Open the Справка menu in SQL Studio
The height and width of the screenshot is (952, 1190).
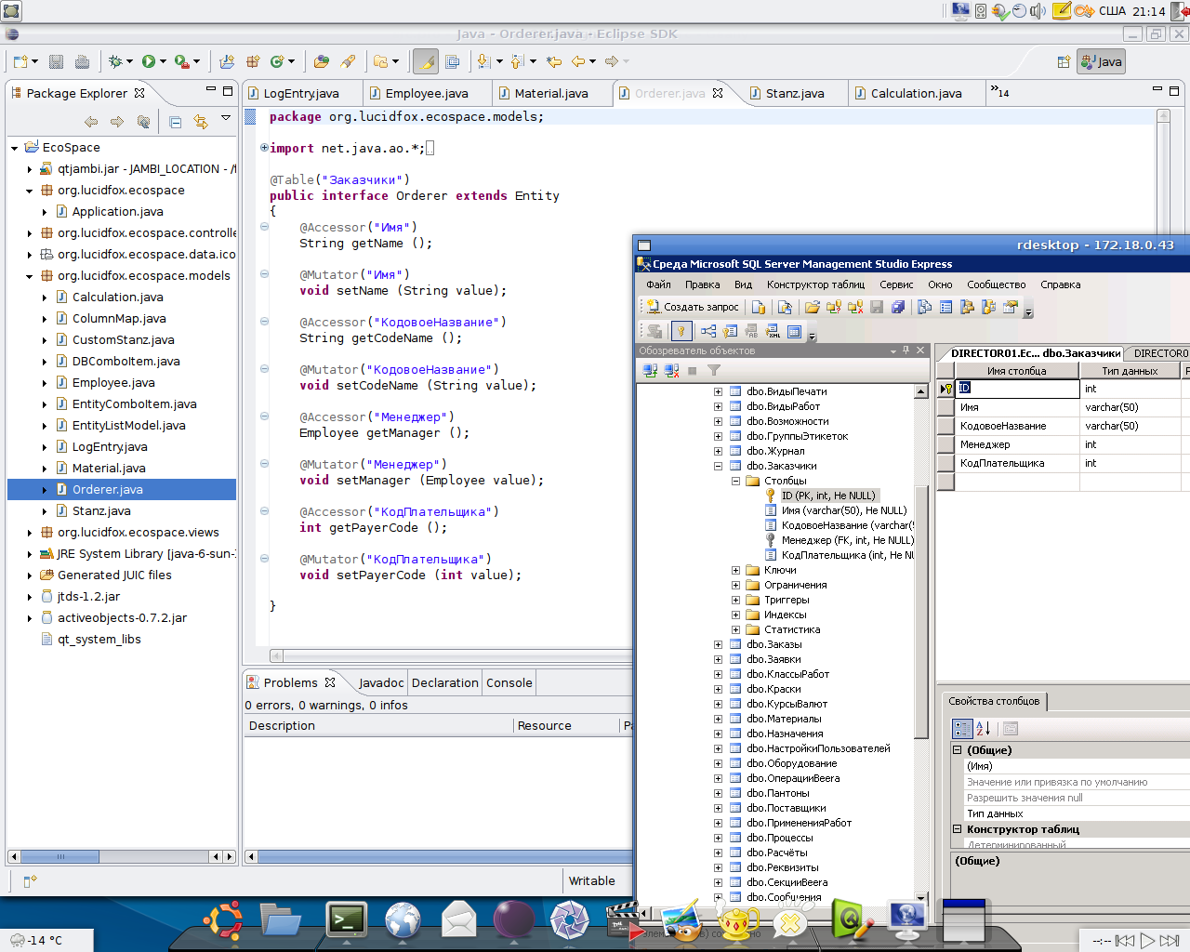[1061, 284]
